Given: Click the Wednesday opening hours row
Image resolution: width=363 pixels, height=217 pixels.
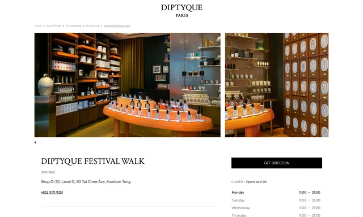Looking at the screenshot, I should point(276,208).
